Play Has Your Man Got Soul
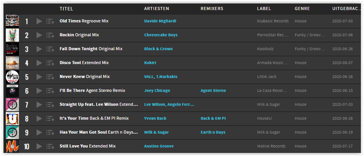The width and height of the screenshot is (364, 156). [x=39, y=132]
